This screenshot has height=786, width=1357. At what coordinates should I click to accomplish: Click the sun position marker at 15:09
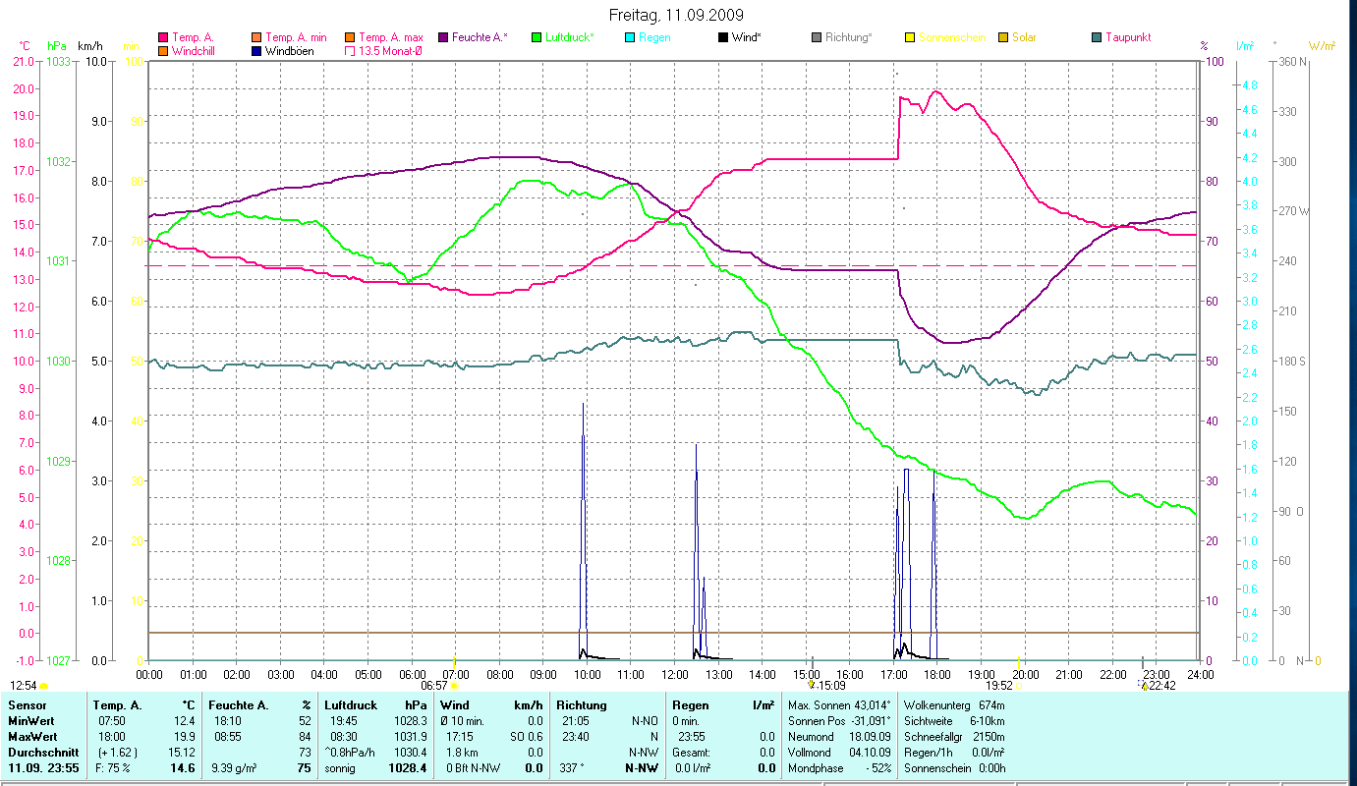pos(812,686)
